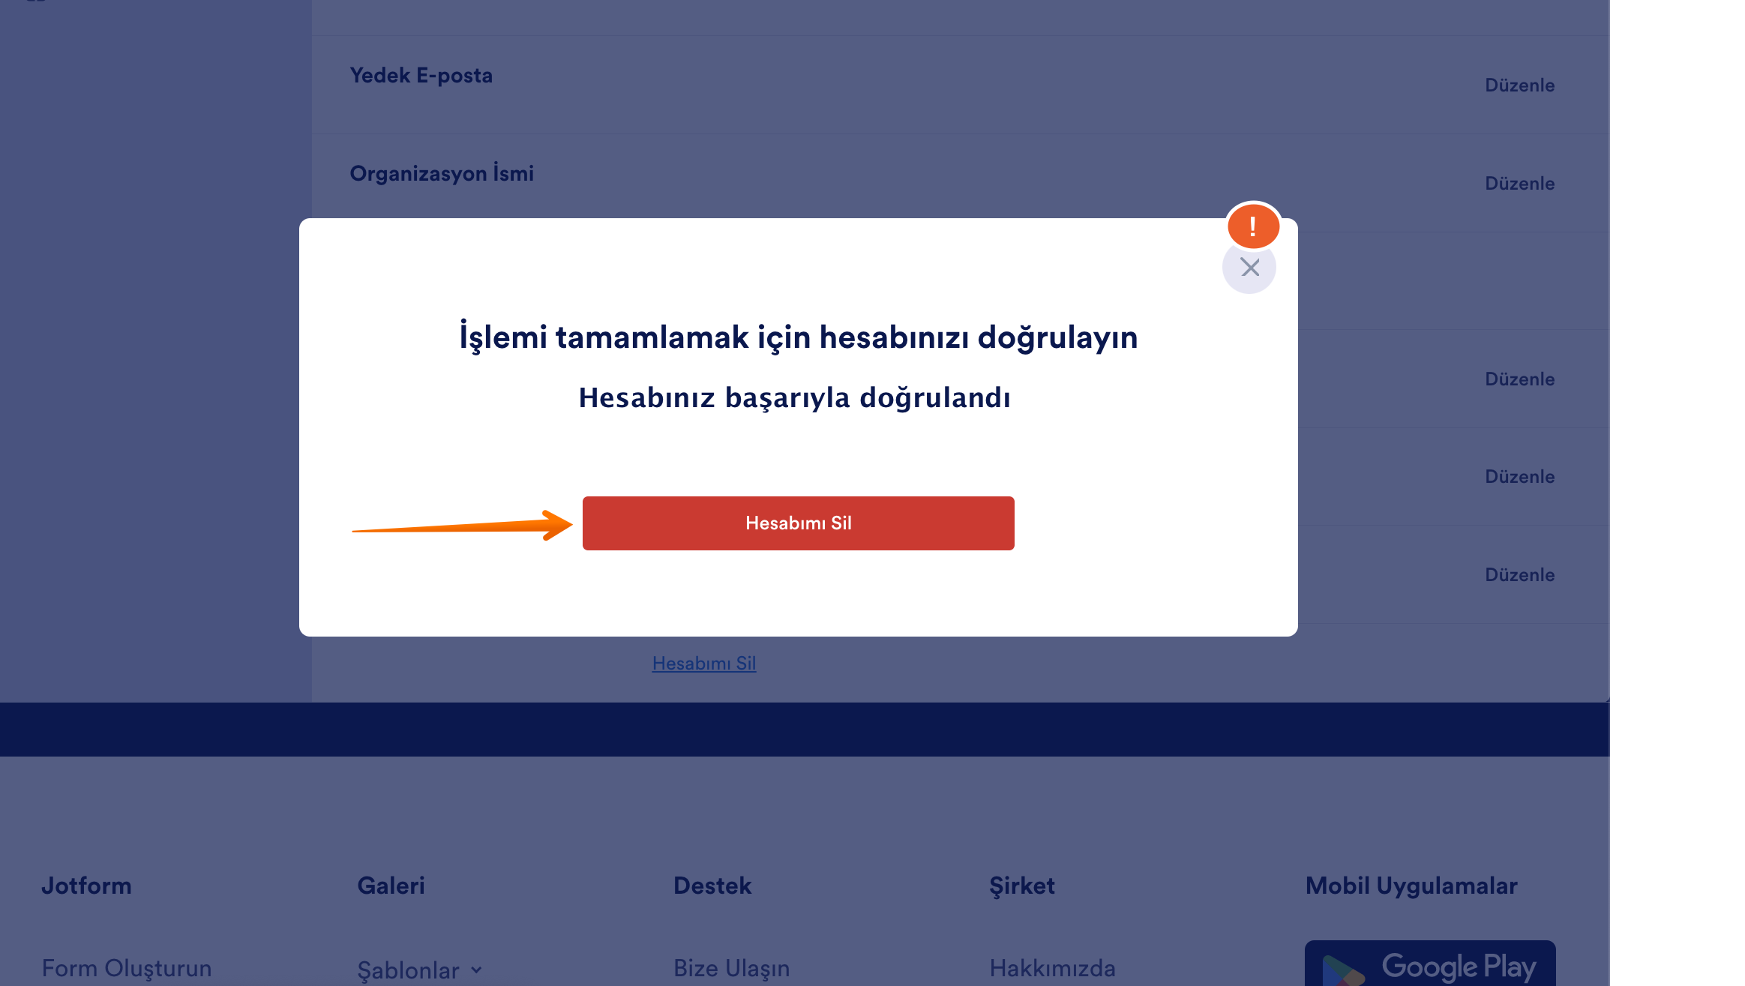1745x986 pixels.
Task: Click the Şirket footer heading
Action: point(1021,886)
